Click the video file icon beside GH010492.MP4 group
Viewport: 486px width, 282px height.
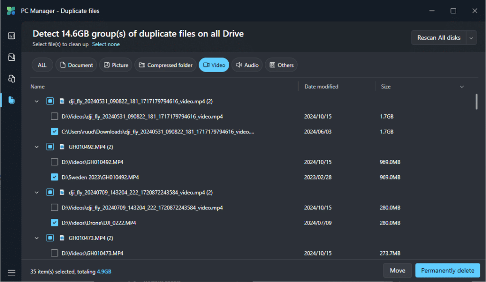pyautogui.click(x=62, y=147)
